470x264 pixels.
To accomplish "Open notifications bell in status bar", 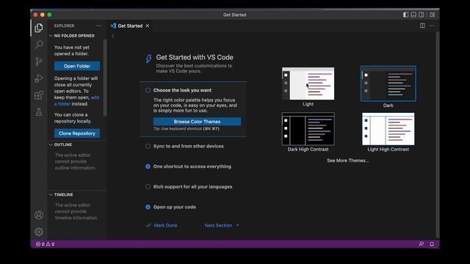I will 432,244.
